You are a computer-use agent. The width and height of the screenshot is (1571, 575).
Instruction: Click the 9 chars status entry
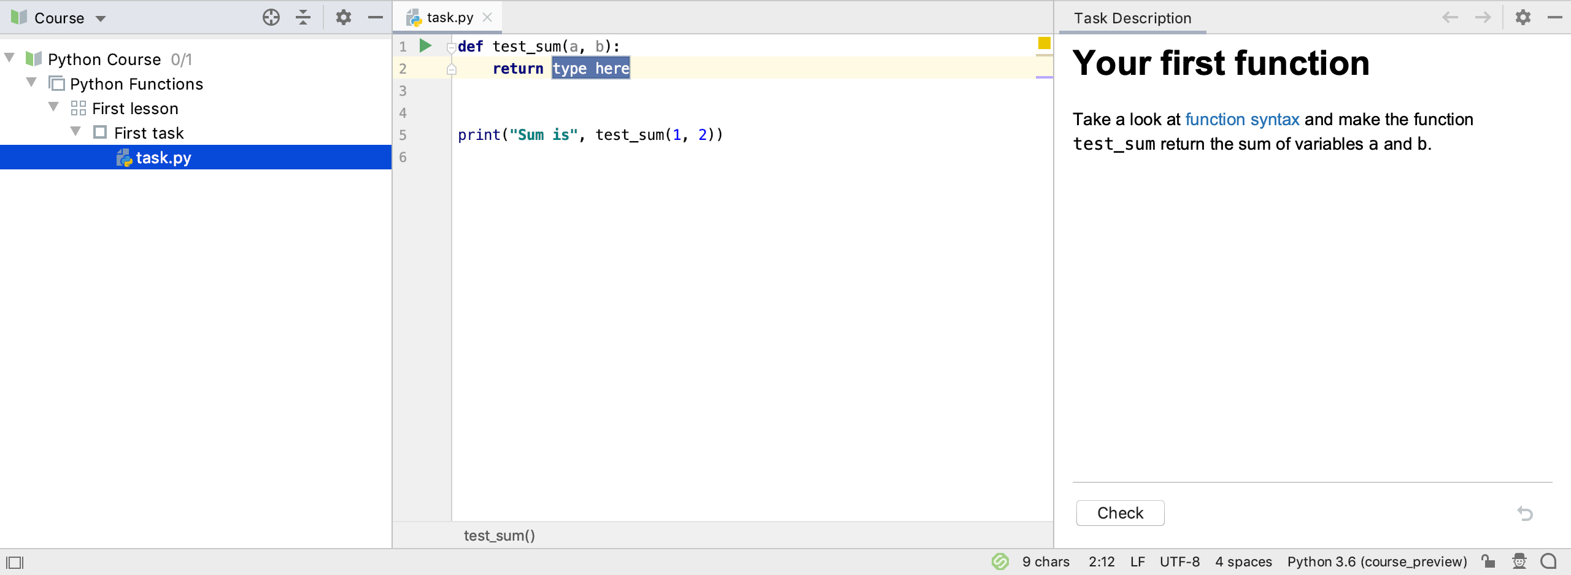coord(1046,561)
